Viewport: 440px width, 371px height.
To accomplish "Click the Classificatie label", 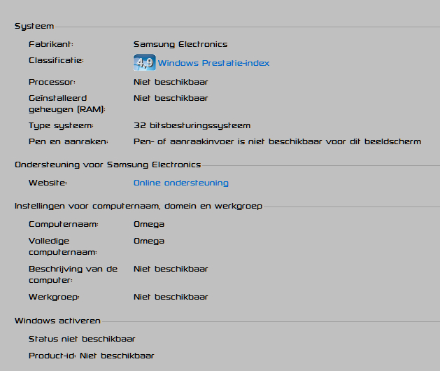I will (x=56, y=60).
